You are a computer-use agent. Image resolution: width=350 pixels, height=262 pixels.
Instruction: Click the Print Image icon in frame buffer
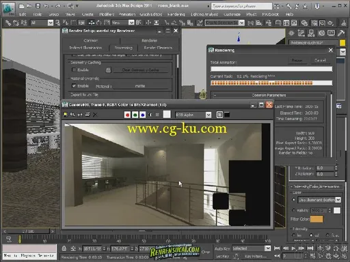click(87, 115)
